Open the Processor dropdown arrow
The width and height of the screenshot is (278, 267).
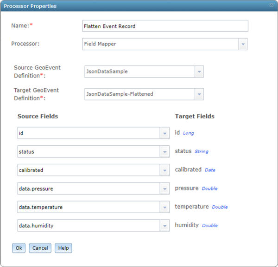point(243,44)
